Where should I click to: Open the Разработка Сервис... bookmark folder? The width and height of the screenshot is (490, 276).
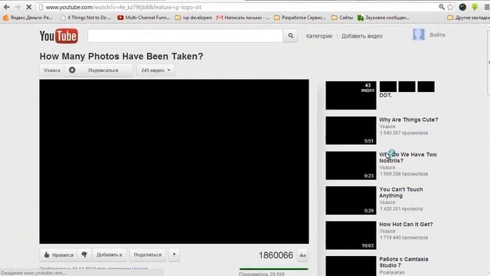click(x=300, y=18)
